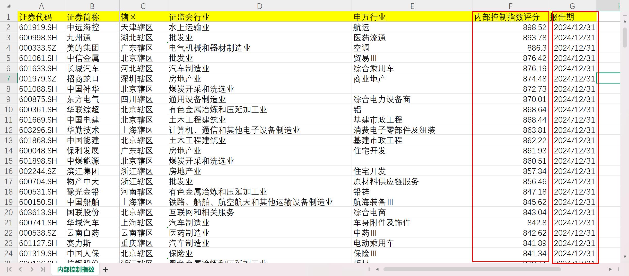Click cell containing 601919.SH
Screen dimensions: 629x276
click(x=41, y=27)
